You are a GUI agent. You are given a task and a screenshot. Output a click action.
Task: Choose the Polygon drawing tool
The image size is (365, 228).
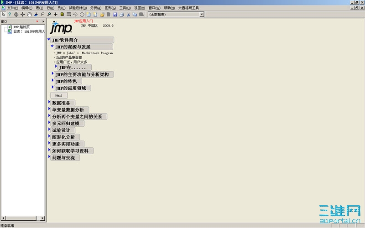(75, 15)
